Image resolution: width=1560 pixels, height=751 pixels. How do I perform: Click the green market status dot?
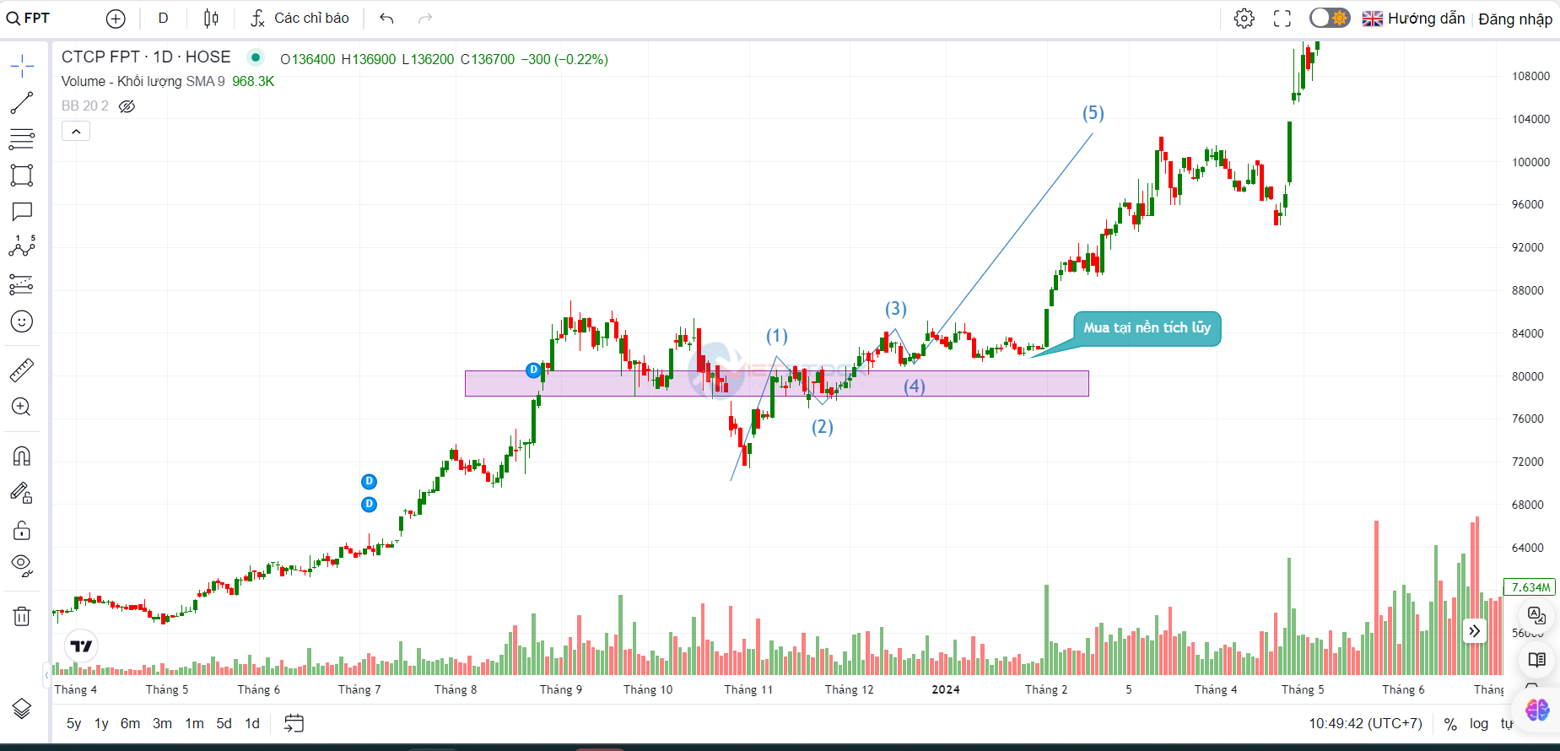(x=255, y=57)
